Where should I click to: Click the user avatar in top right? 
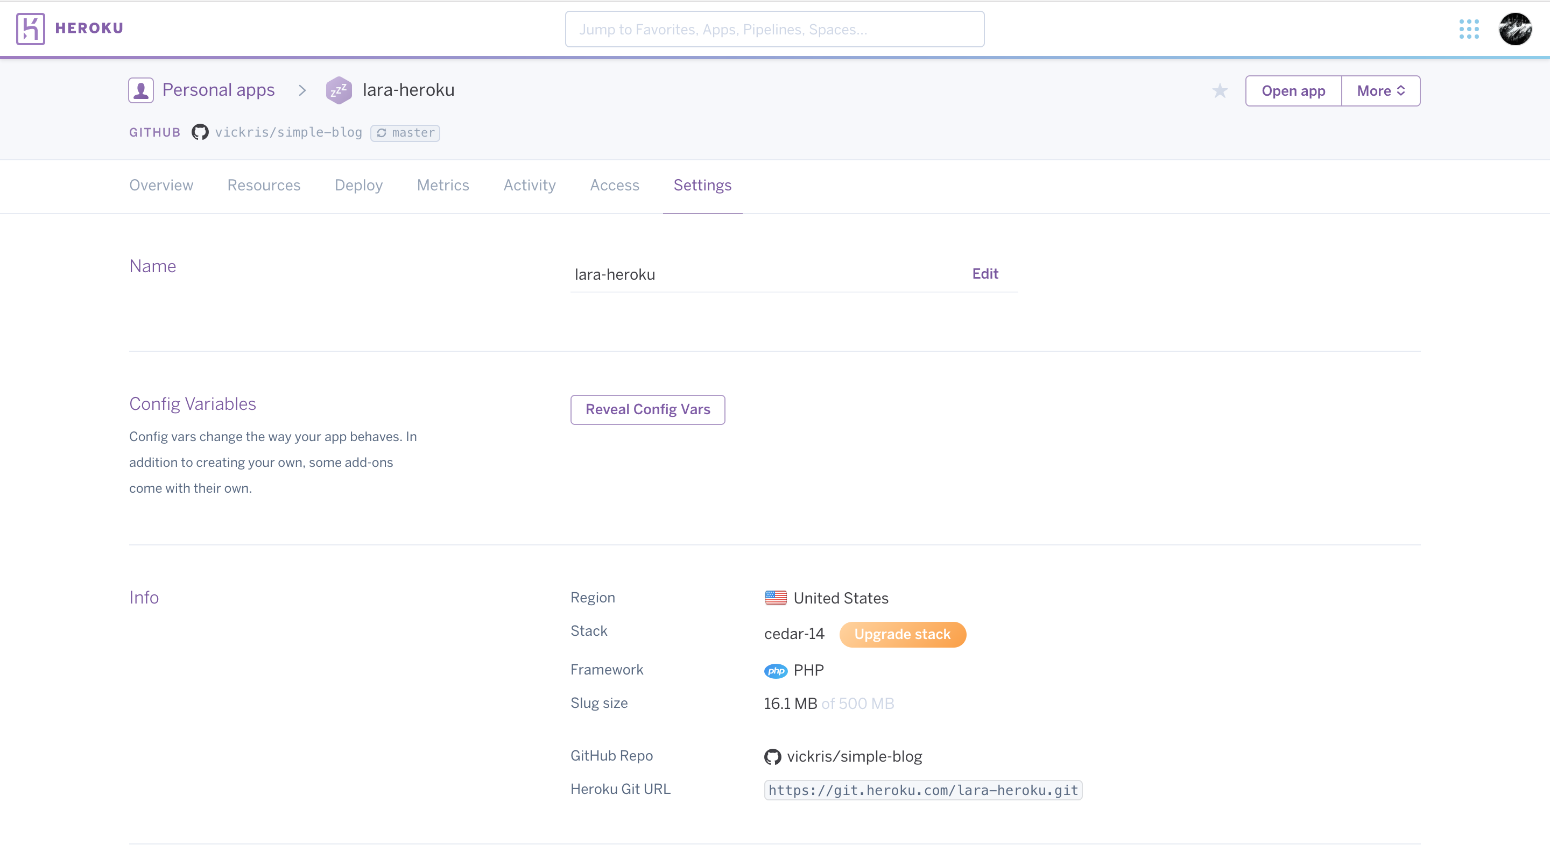click(x=1515, y=29)
